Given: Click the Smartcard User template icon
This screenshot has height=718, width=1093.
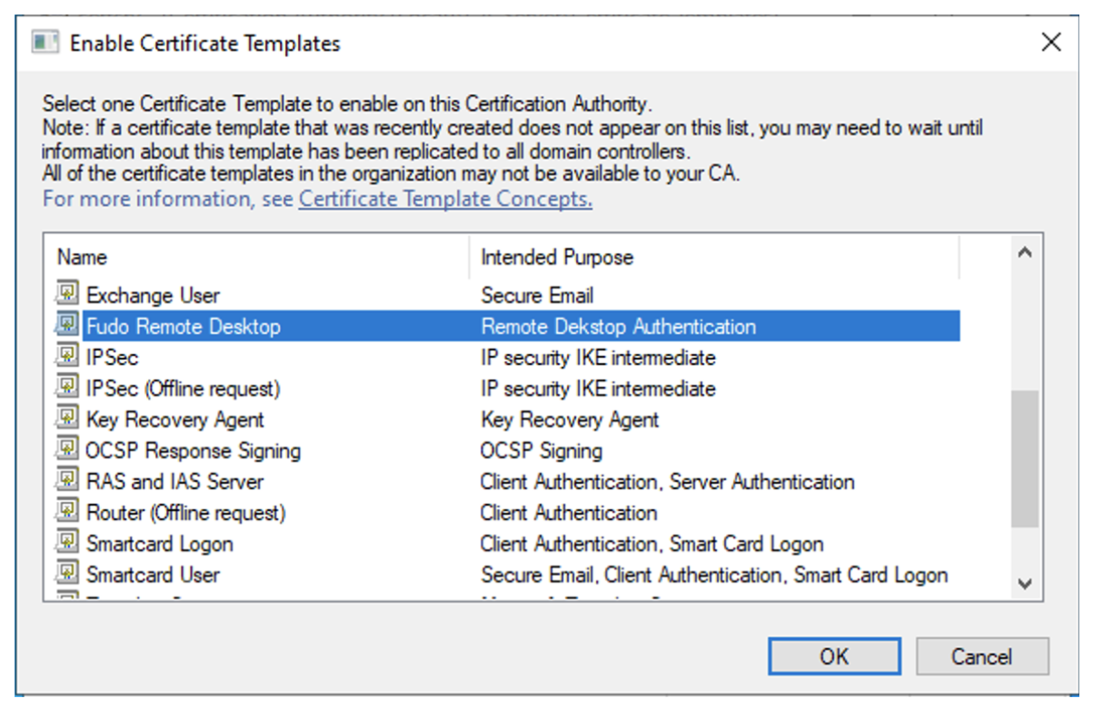Looking at the screenshot, I should [68, 574].
